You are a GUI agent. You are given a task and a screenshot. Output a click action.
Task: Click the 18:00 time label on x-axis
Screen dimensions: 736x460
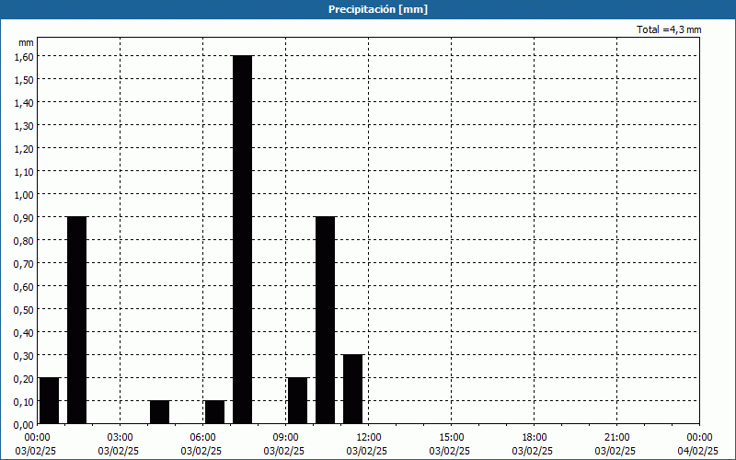pos(534,437)
